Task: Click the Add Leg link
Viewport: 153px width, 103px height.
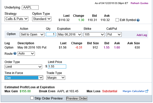Action: (142, 35)
